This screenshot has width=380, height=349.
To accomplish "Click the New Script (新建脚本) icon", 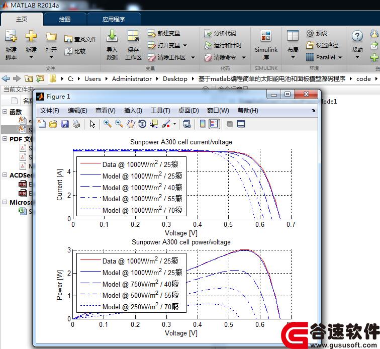I will (x=11, y=36).
